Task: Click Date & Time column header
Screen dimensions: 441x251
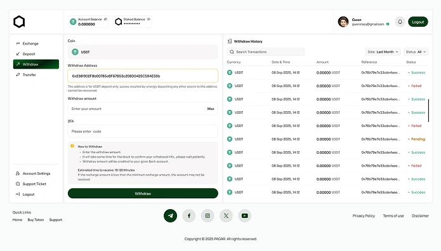Action: (x=280, y=62)
